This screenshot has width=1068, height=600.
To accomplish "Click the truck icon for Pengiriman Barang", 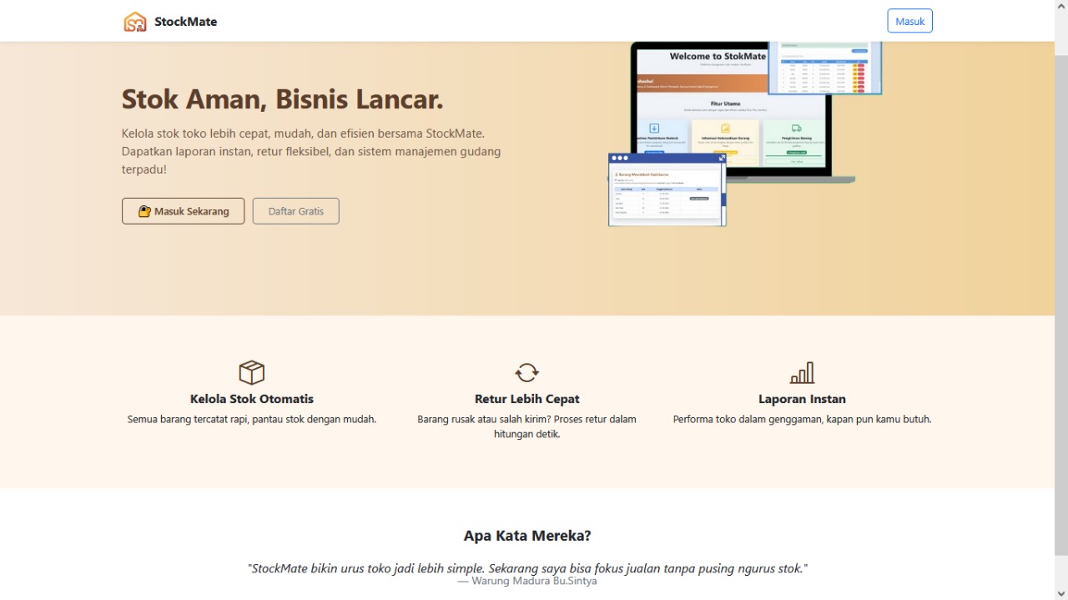I will [796, 129].
